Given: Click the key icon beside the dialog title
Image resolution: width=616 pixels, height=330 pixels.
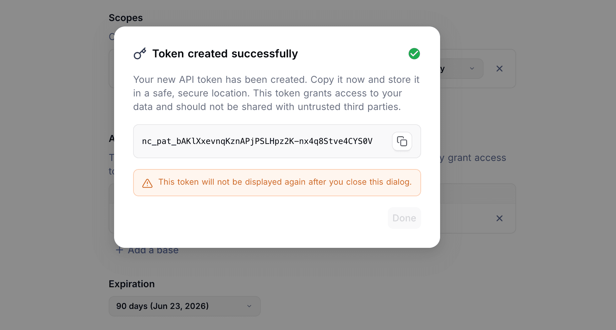Looking at the screenshot, I should coord(140,53).
